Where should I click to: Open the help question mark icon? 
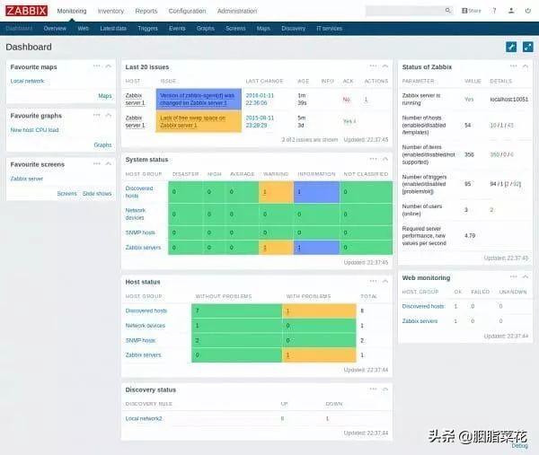coord(494,11)
